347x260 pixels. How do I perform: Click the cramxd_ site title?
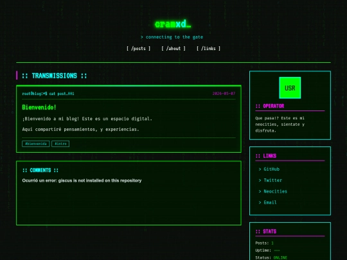(x=173, y=24)
